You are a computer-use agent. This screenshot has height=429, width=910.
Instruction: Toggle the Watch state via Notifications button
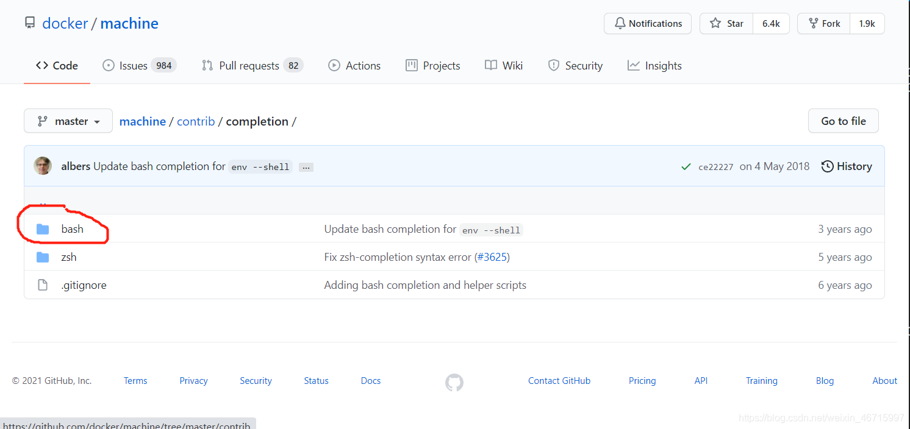point(648,23)
